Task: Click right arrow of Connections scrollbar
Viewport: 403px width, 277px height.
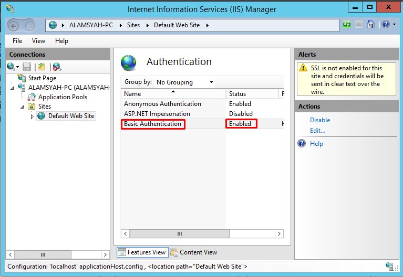Action: (105, 254)
